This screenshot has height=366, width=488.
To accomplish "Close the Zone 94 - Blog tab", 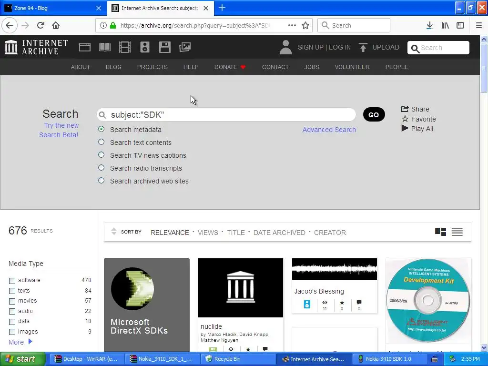I will (99, 8).
